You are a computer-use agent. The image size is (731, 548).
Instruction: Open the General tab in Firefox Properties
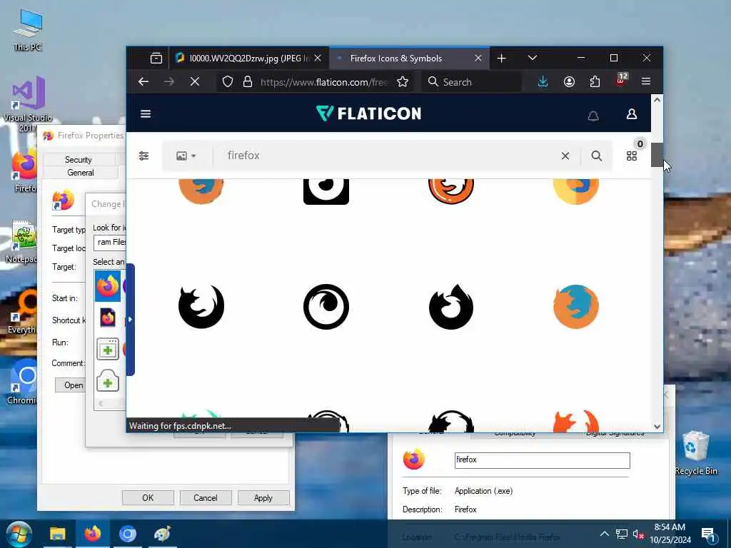pyautogui.click(x=80, y=173)
